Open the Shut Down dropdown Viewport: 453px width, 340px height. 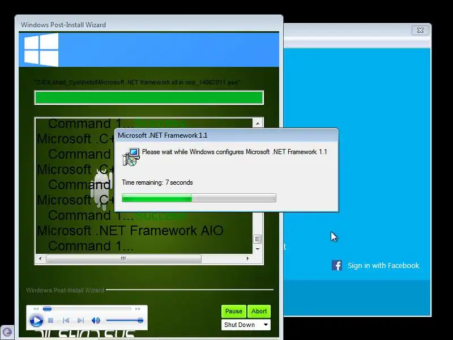point(246,325)
